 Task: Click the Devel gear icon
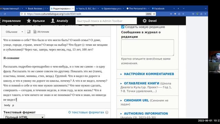144,21
